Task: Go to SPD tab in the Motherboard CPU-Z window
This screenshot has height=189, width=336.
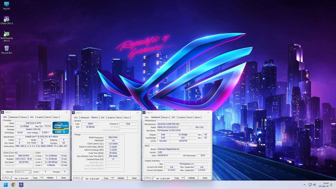Action: (x=173, y=117)
